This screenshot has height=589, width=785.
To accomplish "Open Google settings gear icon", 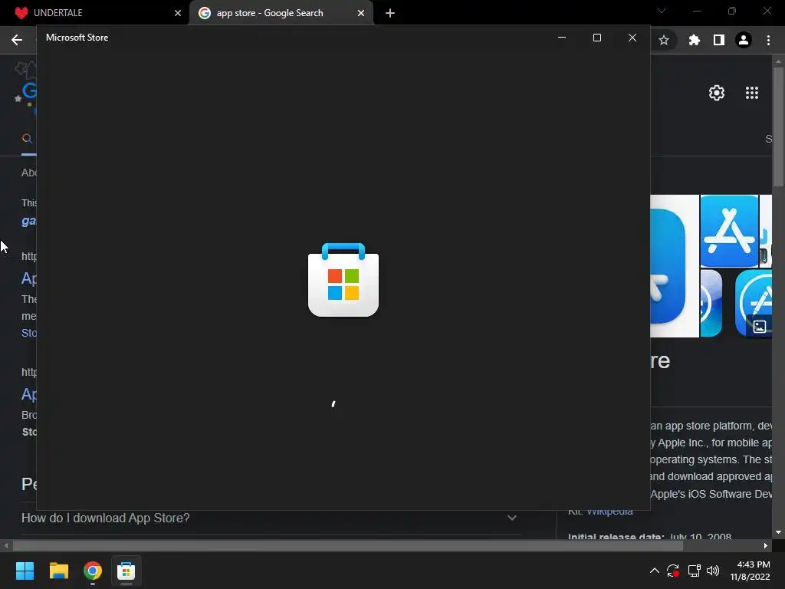I will (x=717, y=93).
